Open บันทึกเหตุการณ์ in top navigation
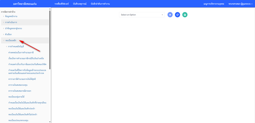Viewport: 255px width, 123px height. (80, 4)
